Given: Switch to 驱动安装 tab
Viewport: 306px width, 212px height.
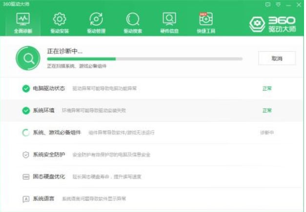Looking at the screenshot, I should pos(60,23).
